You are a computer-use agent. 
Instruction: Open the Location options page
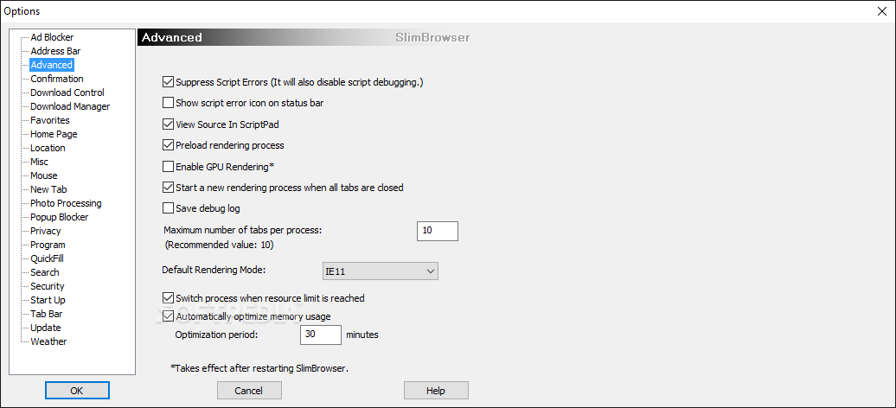48,148
